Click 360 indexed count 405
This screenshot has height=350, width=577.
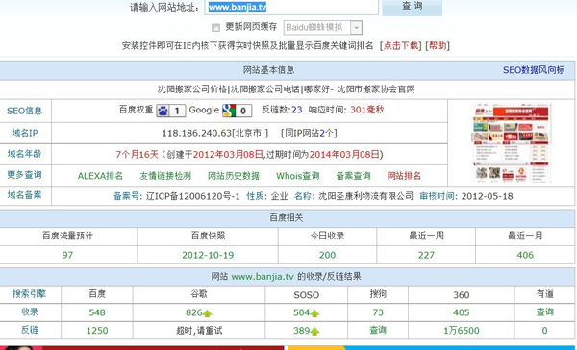point(461,312)
